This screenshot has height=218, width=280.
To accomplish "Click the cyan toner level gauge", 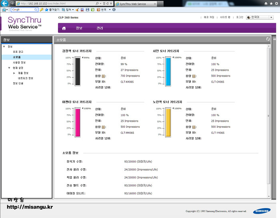I will tap(168, 71).
